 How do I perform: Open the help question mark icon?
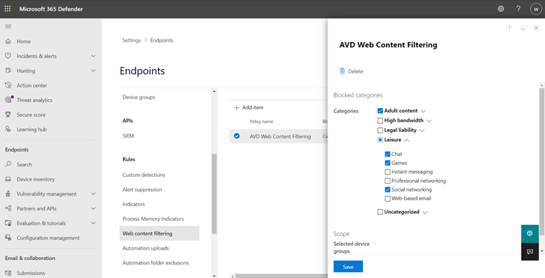tap(518, 9)
